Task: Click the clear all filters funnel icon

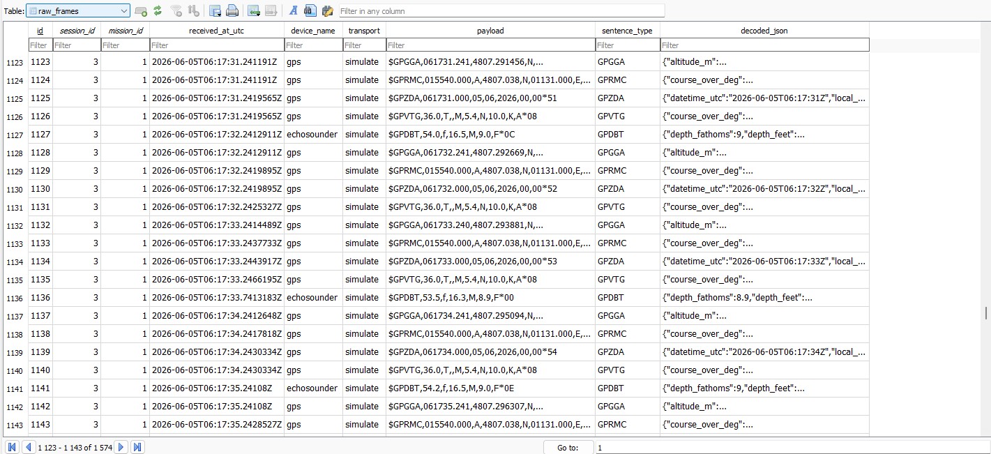Action: [x=177, y=11]
